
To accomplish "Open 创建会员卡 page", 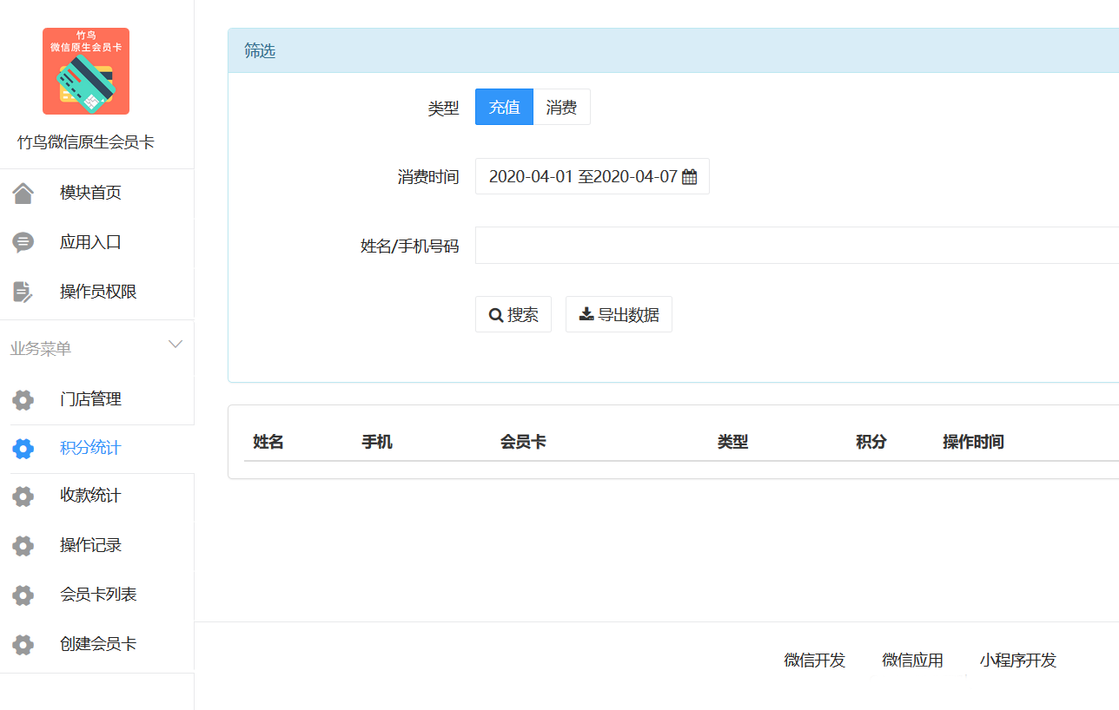I will click(98, 644).
